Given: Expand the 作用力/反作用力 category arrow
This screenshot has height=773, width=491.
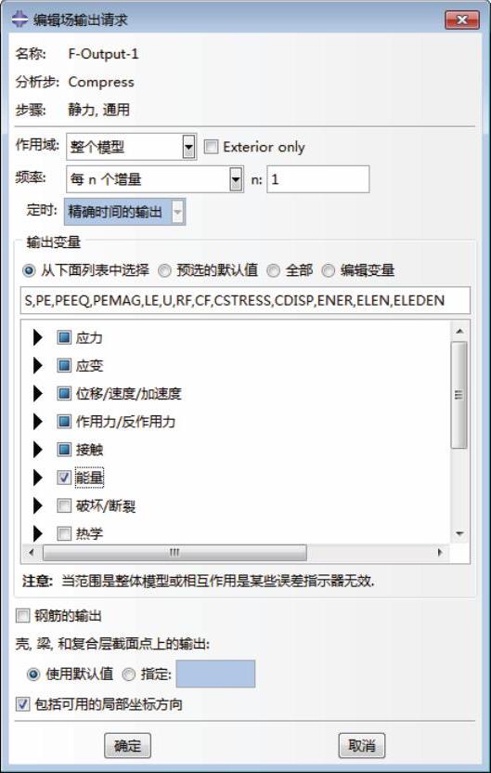Looking at the screenshot, I should [38, 422].
